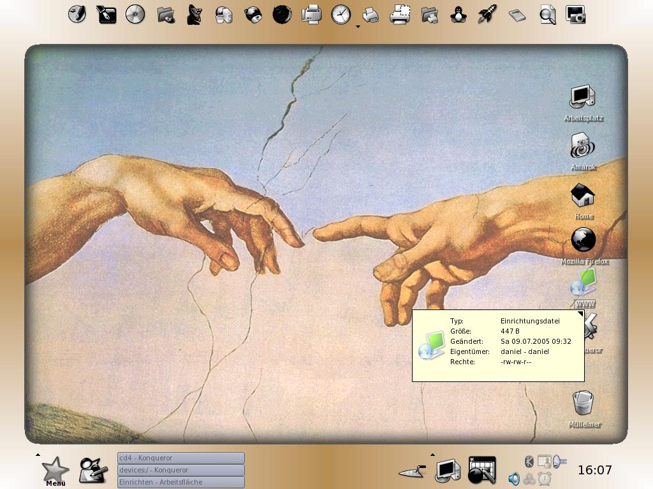Open the fax machine icon
653x489 pixels.
(x=311, y=15)
